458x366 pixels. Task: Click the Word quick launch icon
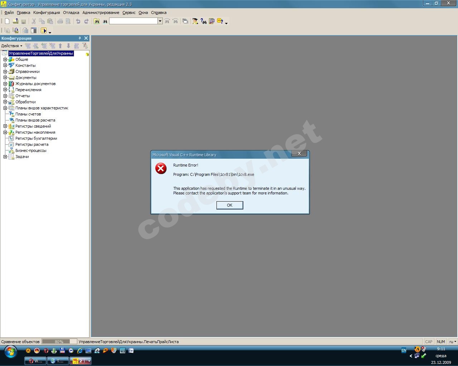tap(131, 351)
